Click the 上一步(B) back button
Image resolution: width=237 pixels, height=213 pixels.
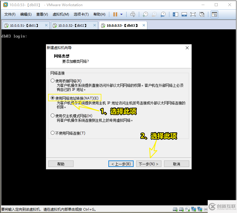coord(121,164)
